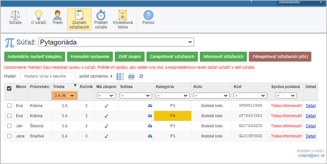Open the Súhlas filter dropdown
The image size is (327, 164).
[x=136, y=96]
